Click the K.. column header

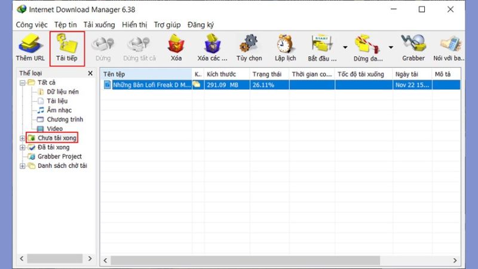pyautogui.click(x=198, y=74)
